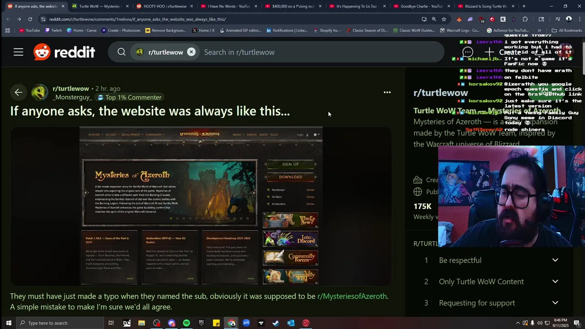This screenshot has height=329, width=585.
Task: Click browser back navigation arrow
Action: tap(8, 19)
